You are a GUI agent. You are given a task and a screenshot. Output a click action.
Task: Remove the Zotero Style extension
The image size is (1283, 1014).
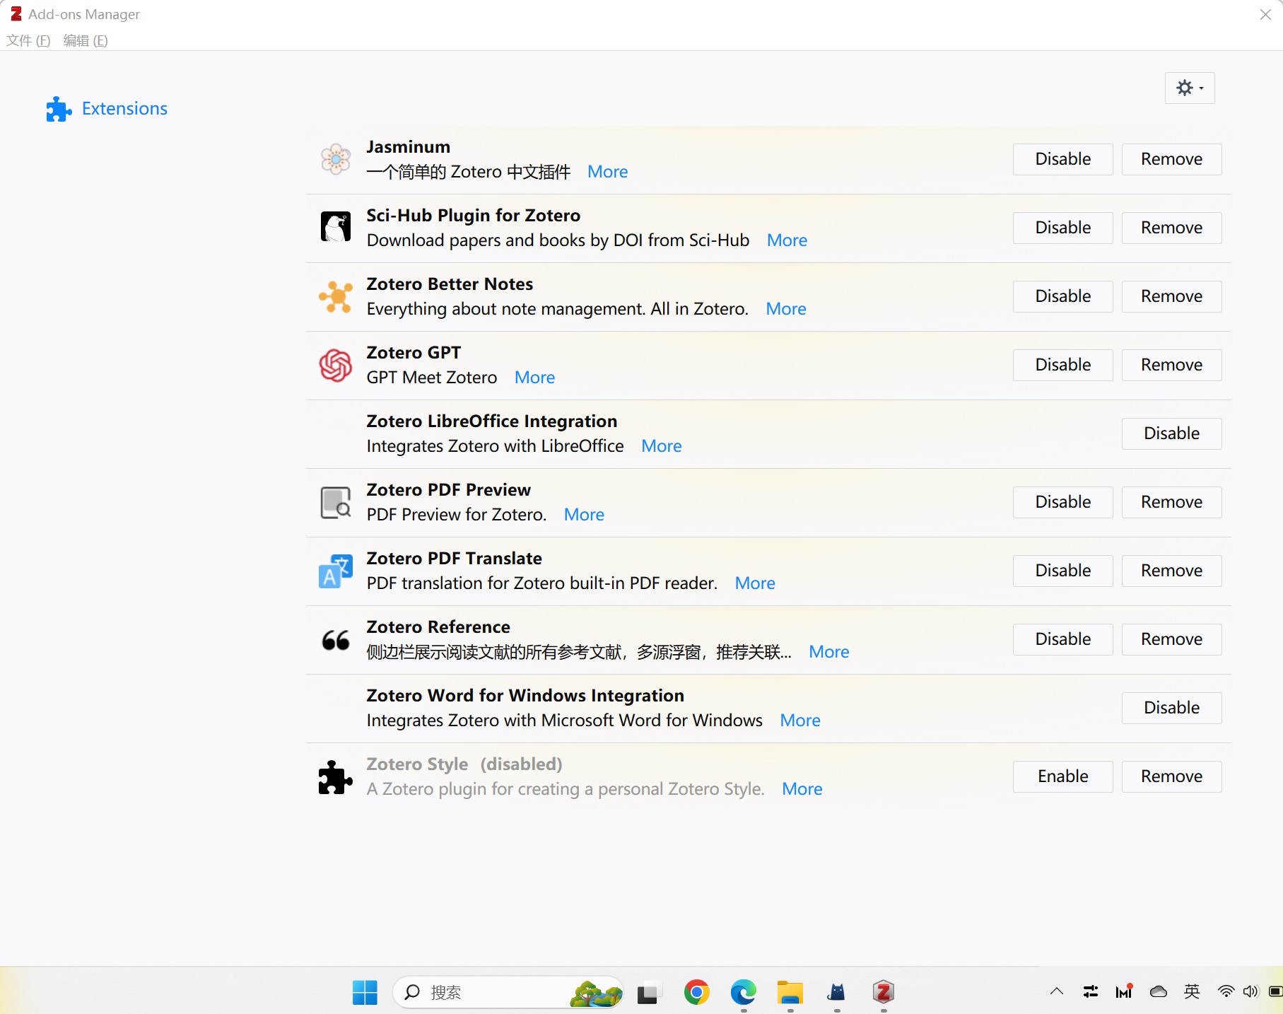point(1171,776)
